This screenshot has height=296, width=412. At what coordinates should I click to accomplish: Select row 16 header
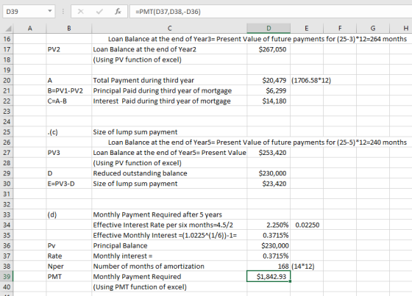click(7, 39)
